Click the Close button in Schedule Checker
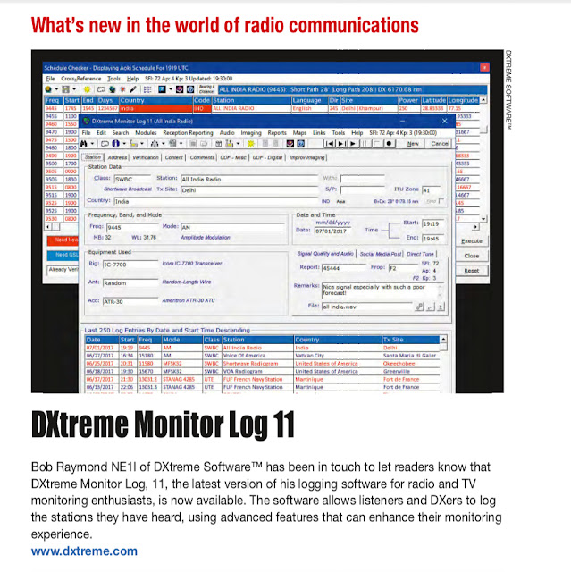Screen dimensions: 571x572 click(472, 256)
